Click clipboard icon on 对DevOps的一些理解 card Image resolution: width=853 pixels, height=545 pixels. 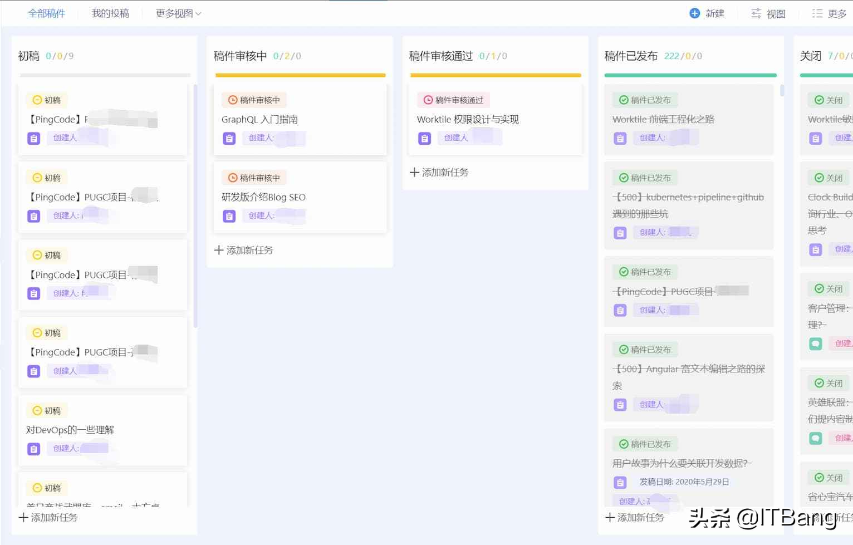(x=34, y=449)
